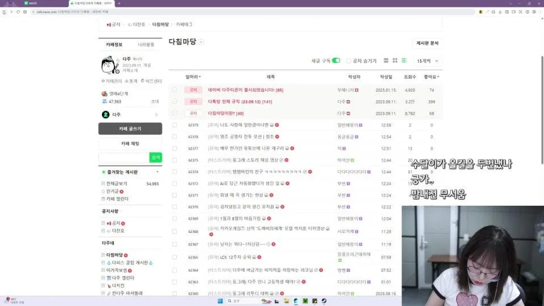Open 다침마당 in the top navigation
Viewport: 544px width, 306px height.
160,24
